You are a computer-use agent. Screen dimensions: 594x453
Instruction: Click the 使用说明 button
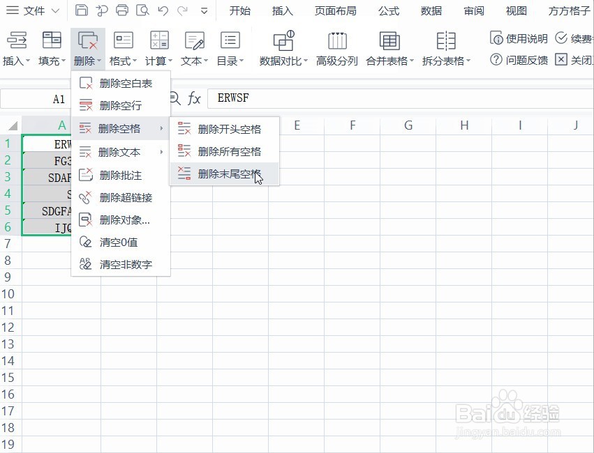pos(519,38)
